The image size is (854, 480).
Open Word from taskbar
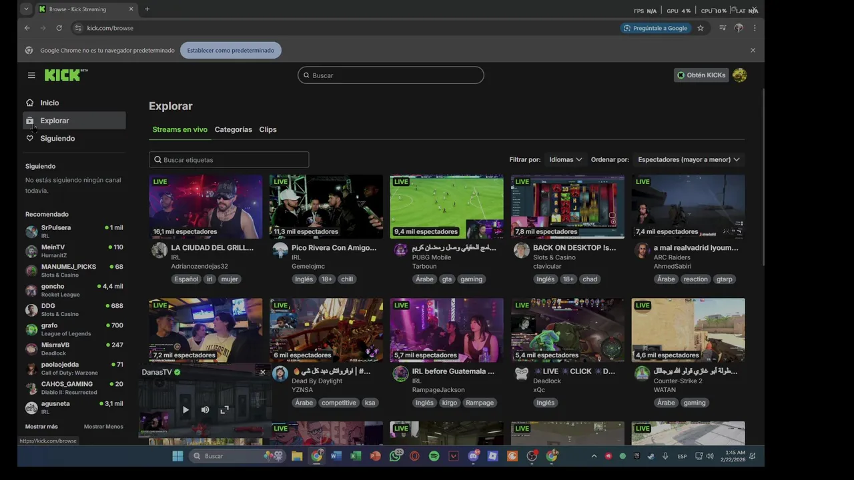336,456
